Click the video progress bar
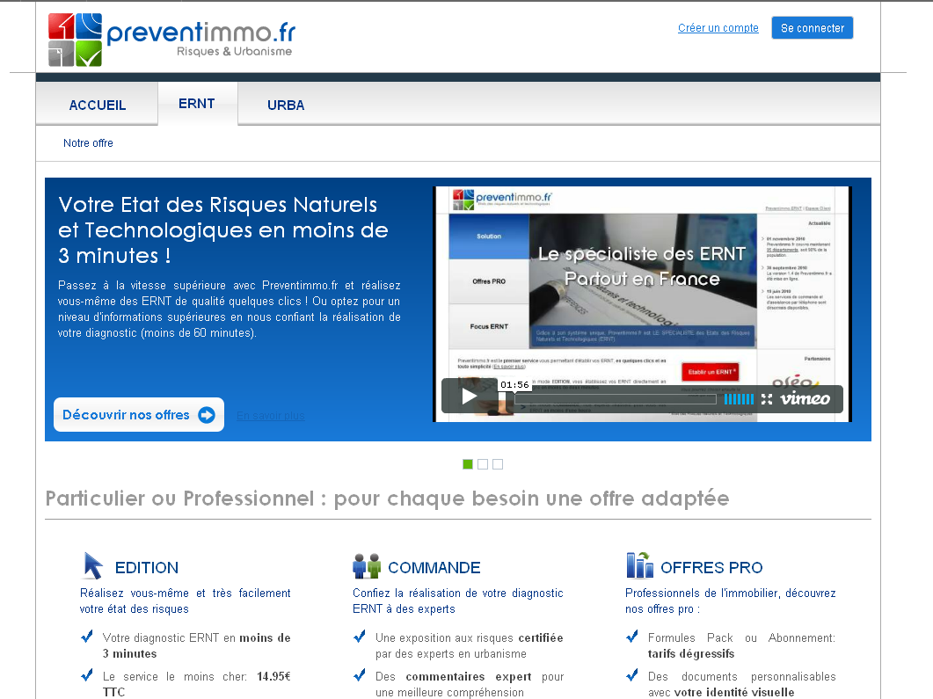This screenshot has width=933, height=699. click(x=616, y=399)
